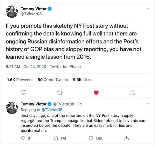Open the Twitter for iPhone source link
Screen dimensions: 156x146
[65, 67]
